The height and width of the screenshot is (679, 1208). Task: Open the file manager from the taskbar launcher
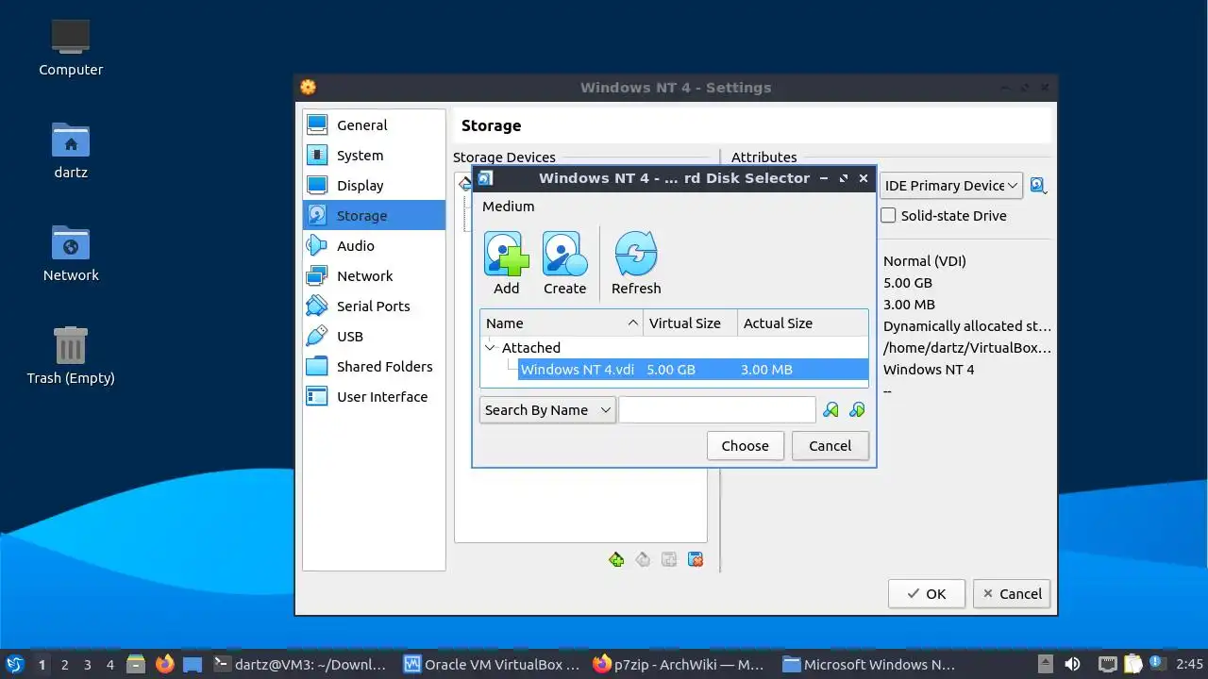136,664
